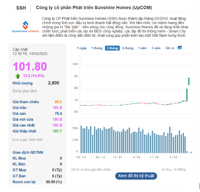Click the Giá cao nhất label

pos(24,125)
